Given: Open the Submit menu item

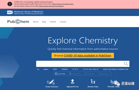Looking at the screenshot, I should click(x=53, y=22).
